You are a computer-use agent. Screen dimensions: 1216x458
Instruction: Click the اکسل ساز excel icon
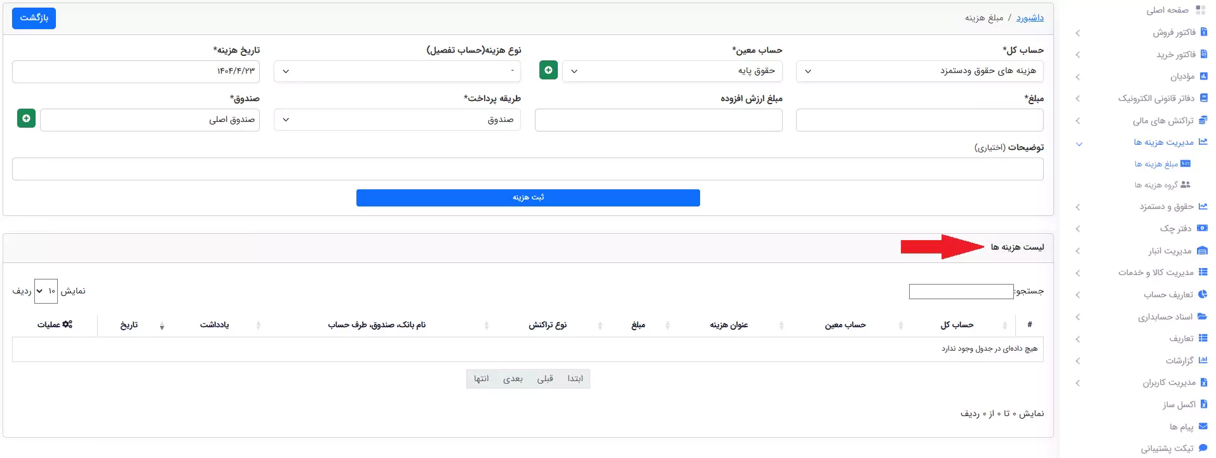click(x=1203, y=404)
